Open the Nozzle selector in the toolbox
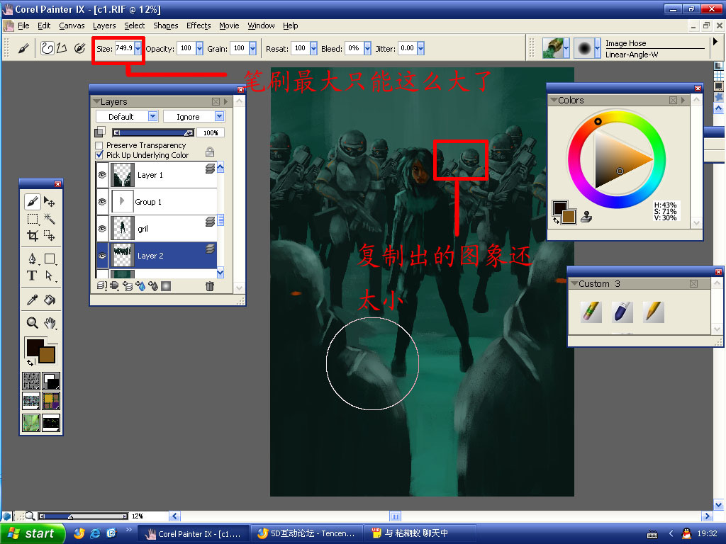Viewport: 726px width, 544px height. click(x=51, y=422)
